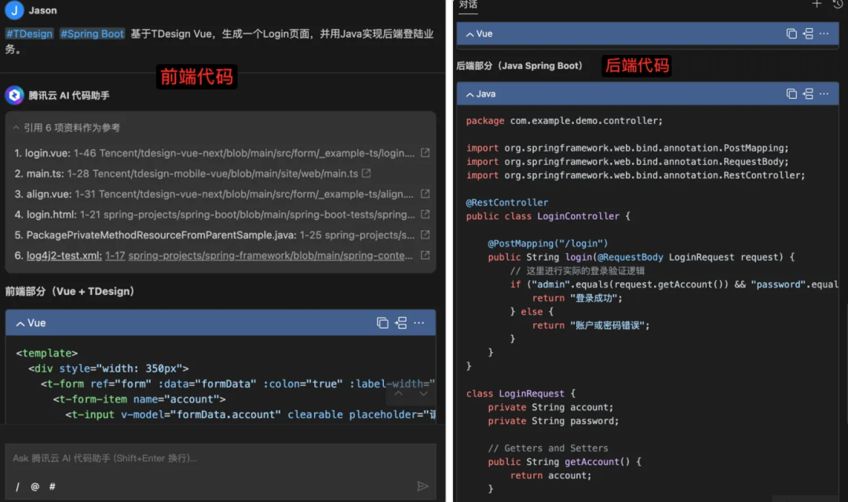Click the send message arrow icon

[x=422, y=486]
